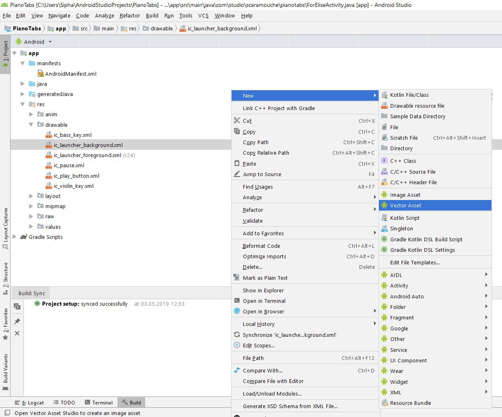Click the Scratch File icon
The width and height of the screenshot is (502, 417).
[x=384, y=138]
